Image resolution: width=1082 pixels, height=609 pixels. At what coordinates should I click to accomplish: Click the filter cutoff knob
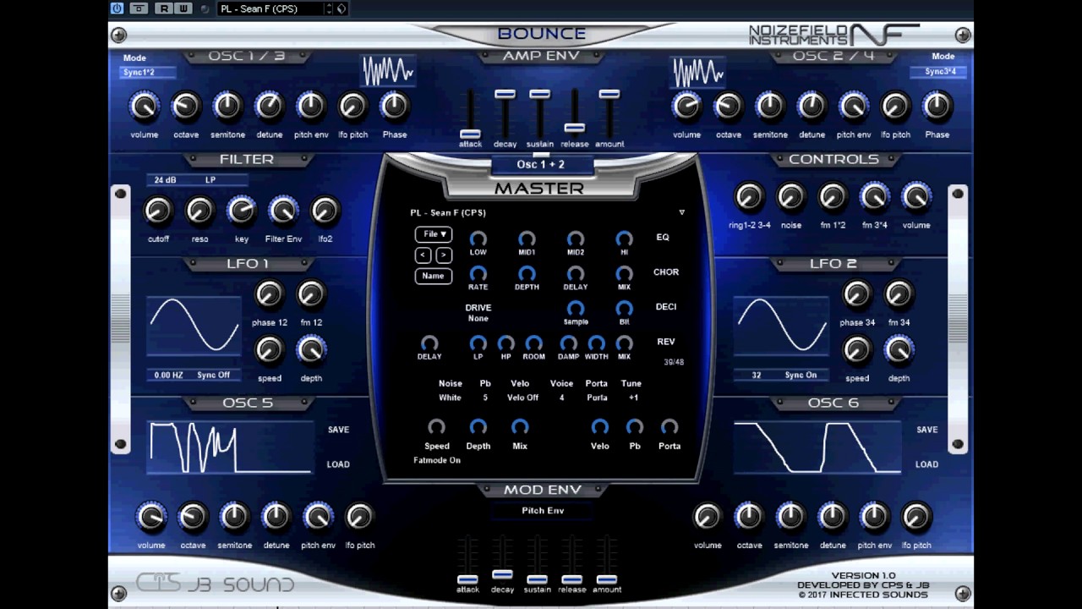click(158, 211)
